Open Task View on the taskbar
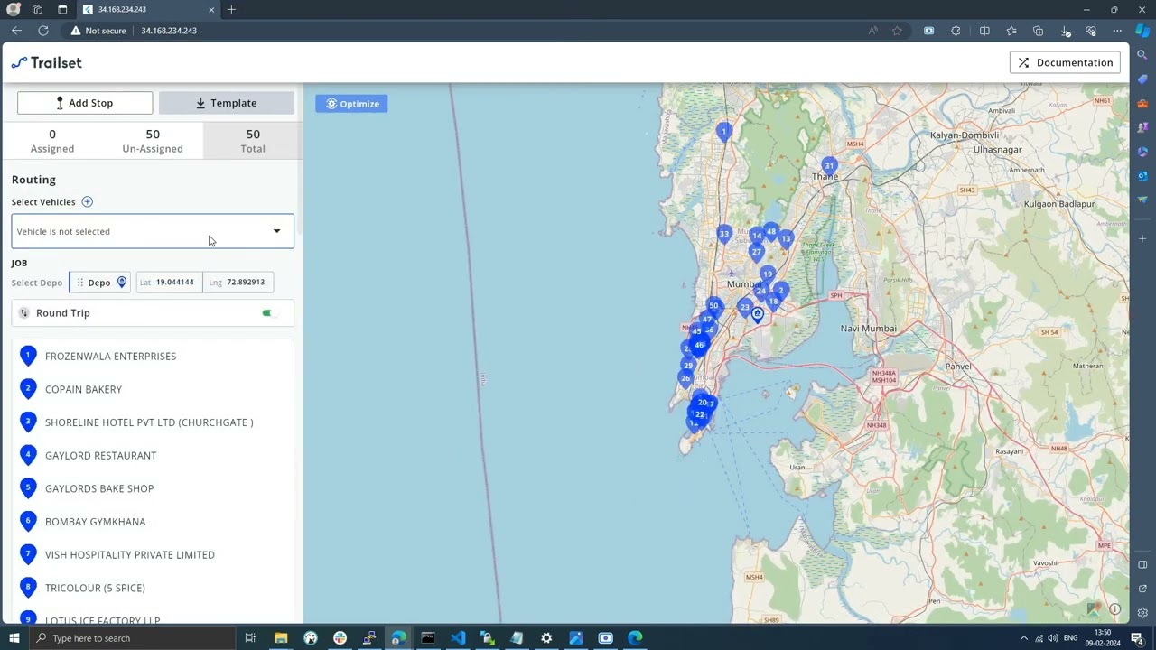Viewport: 1156px width, 650px height. point(250,638)
